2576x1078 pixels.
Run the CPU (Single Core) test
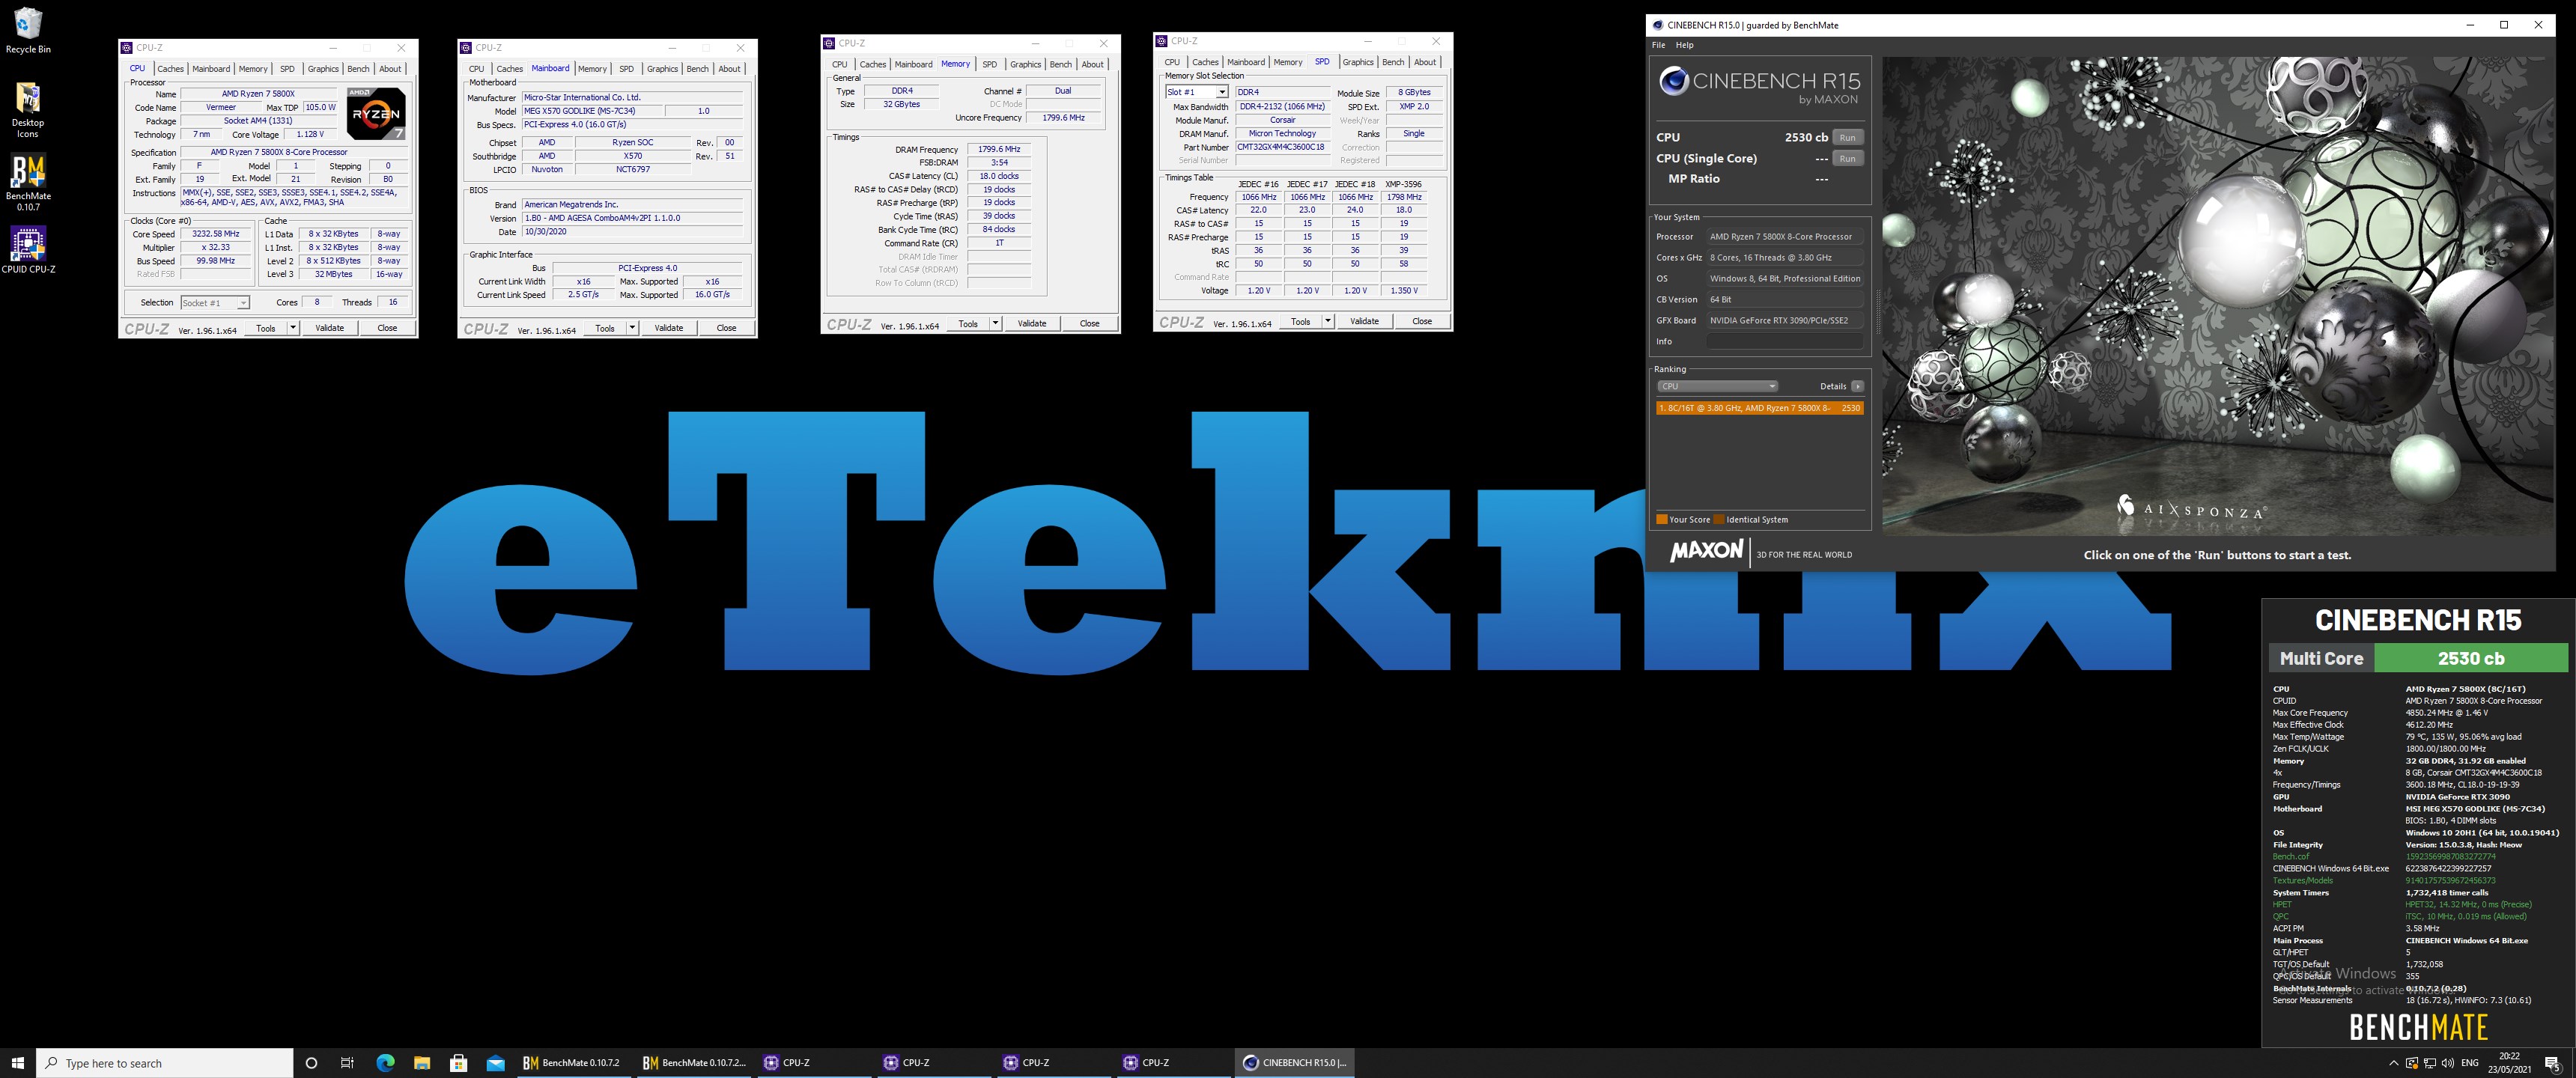pyautogui.click(x=1847, y=158)
